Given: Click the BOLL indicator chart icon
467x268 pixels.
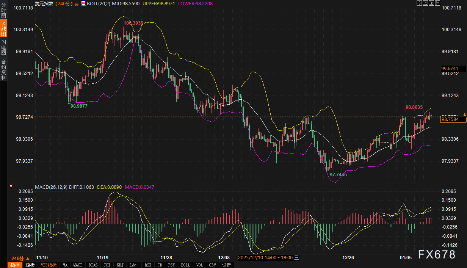Looking at the screenshot, I should [x=83, y=3].
